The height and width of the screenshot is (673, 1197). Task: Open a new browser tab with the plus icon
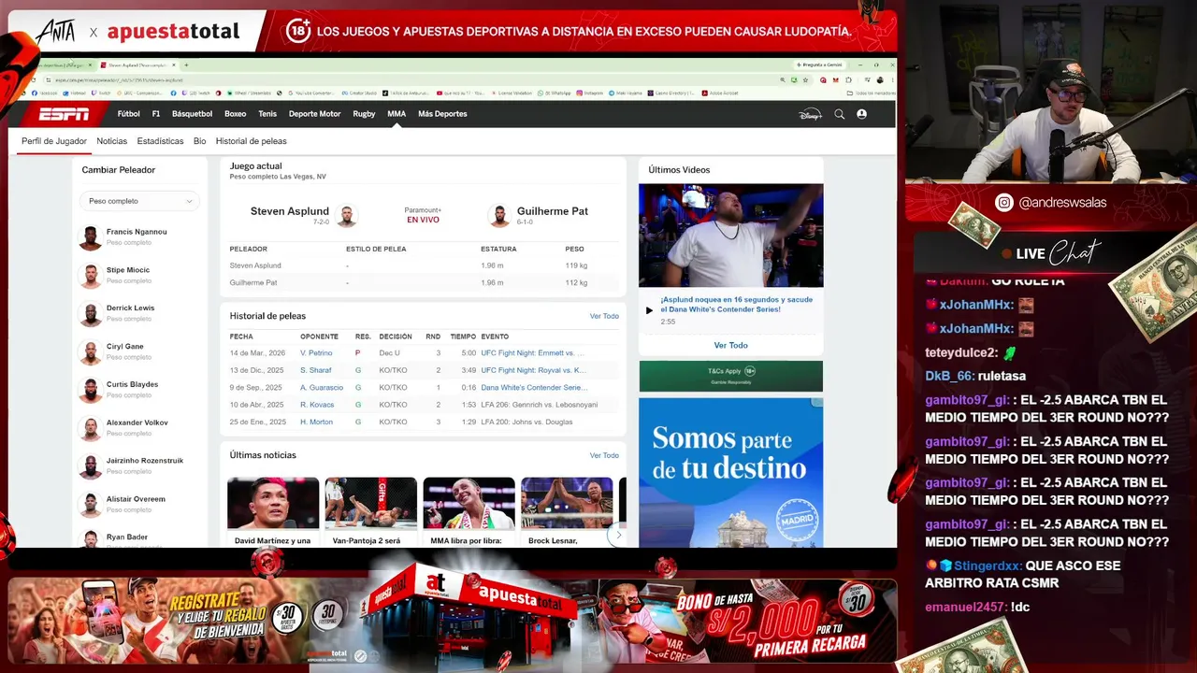(x=186, y=65)
